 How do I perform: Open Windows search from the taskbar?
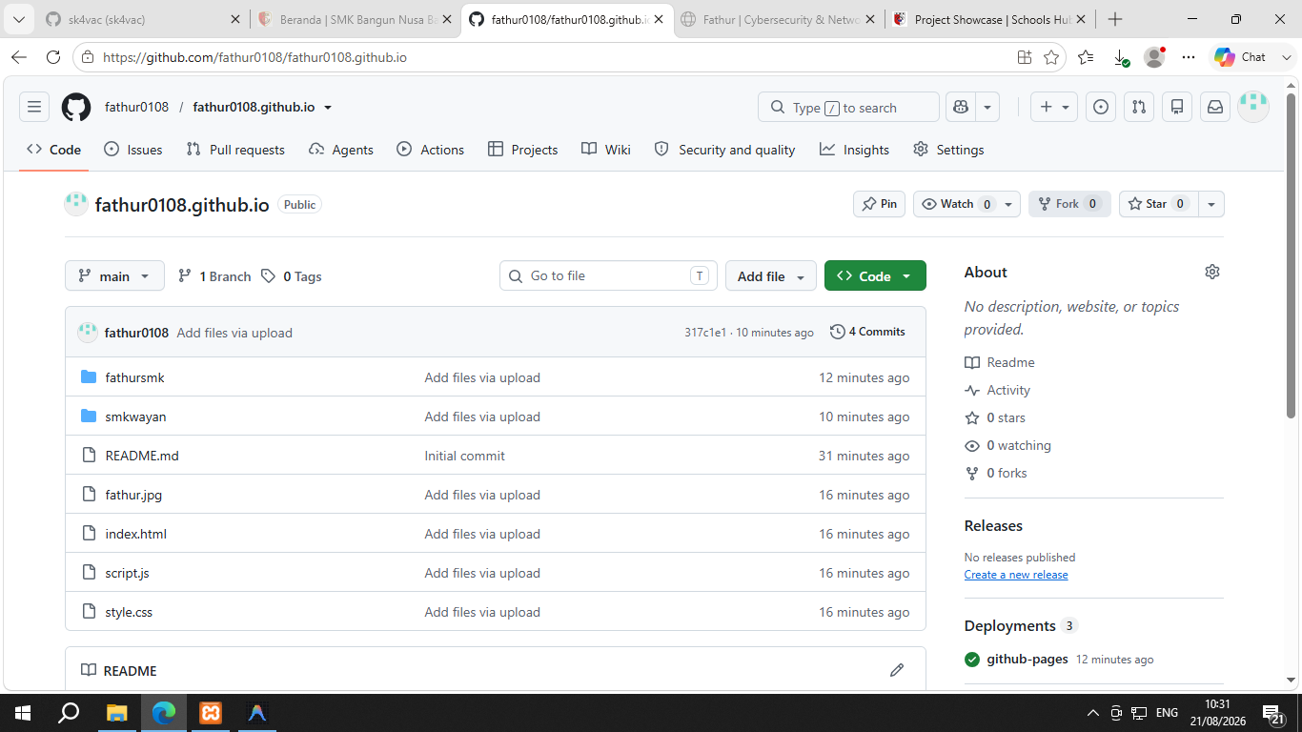[69, 712]
